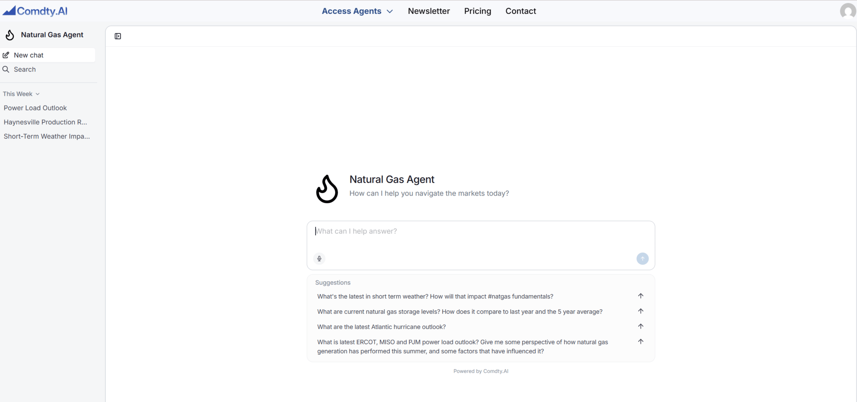
Task: Collapse the This Week chat group
Action: [21, 94]
